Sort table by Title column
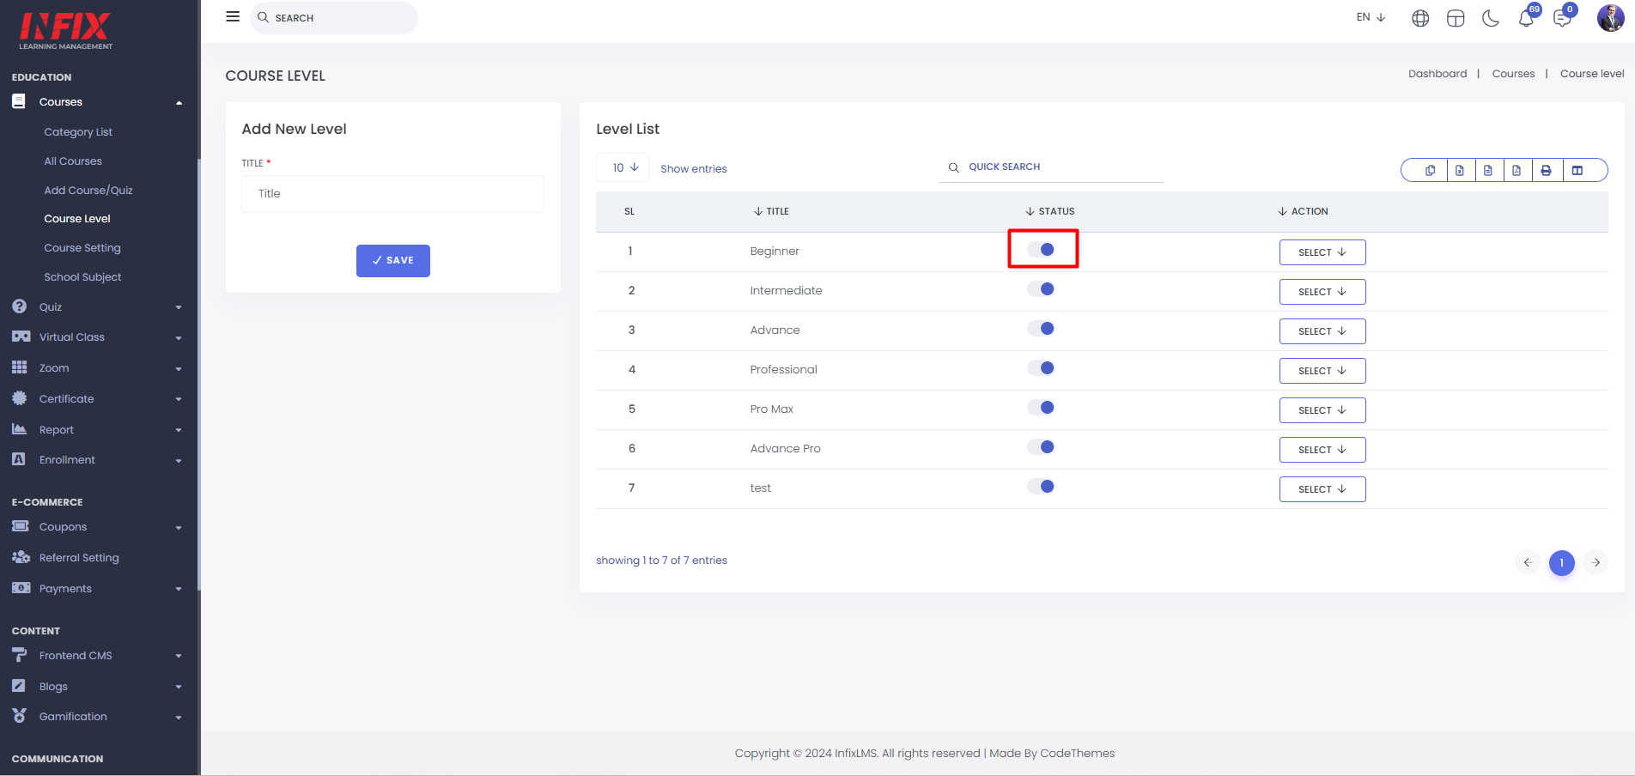Screen dimensions: 1635x776 tap(771, 211)
